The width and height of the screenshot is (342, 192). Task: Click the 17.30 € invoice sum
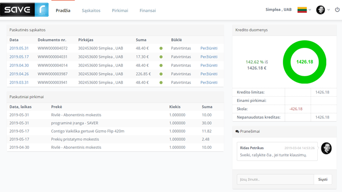142,57
